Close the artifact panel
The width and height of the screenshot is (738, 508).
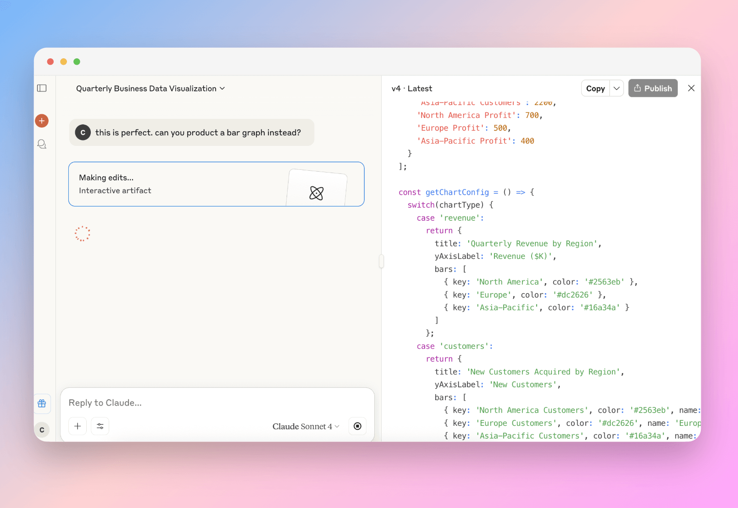point(691,88)
